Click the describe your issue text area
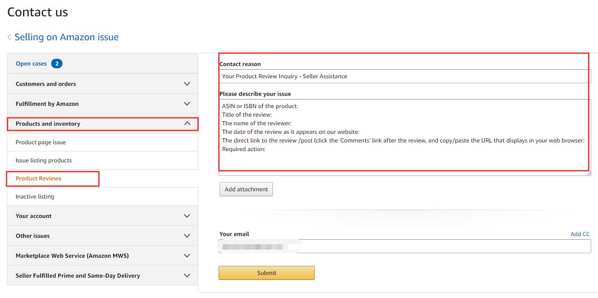 (404, 136)
